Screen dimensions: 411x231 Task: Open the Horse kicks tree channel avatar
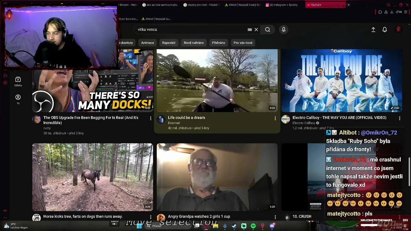click(x=37, y=218)
